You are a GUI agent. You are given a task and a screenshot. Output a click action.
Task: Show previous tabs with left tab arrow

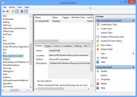89,46
